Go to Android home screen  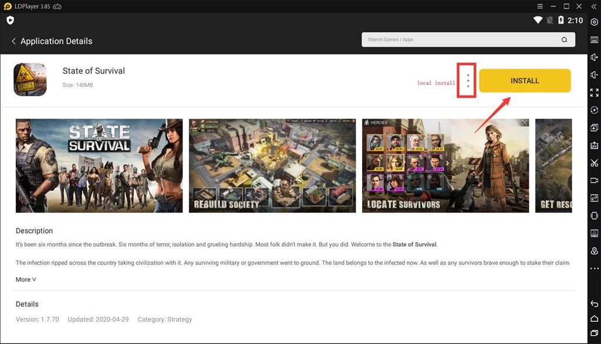click(x=594, y=318)
